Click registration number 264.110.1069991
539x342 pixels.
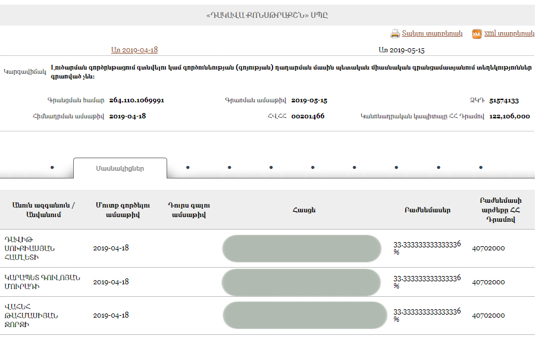click(136, 100)
